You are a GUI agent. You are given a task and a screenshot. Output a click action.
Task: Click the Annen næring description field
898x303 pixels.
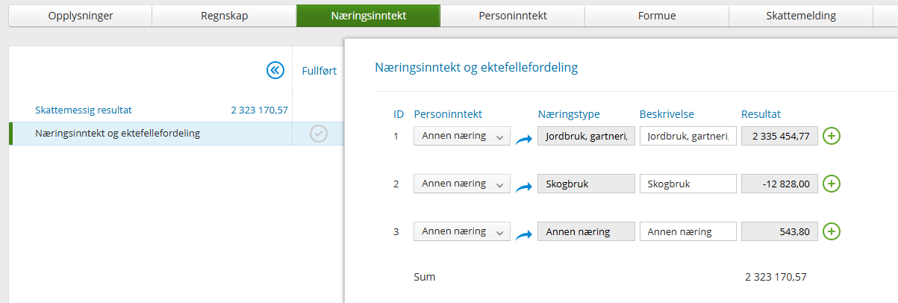(x=688, y=231)
